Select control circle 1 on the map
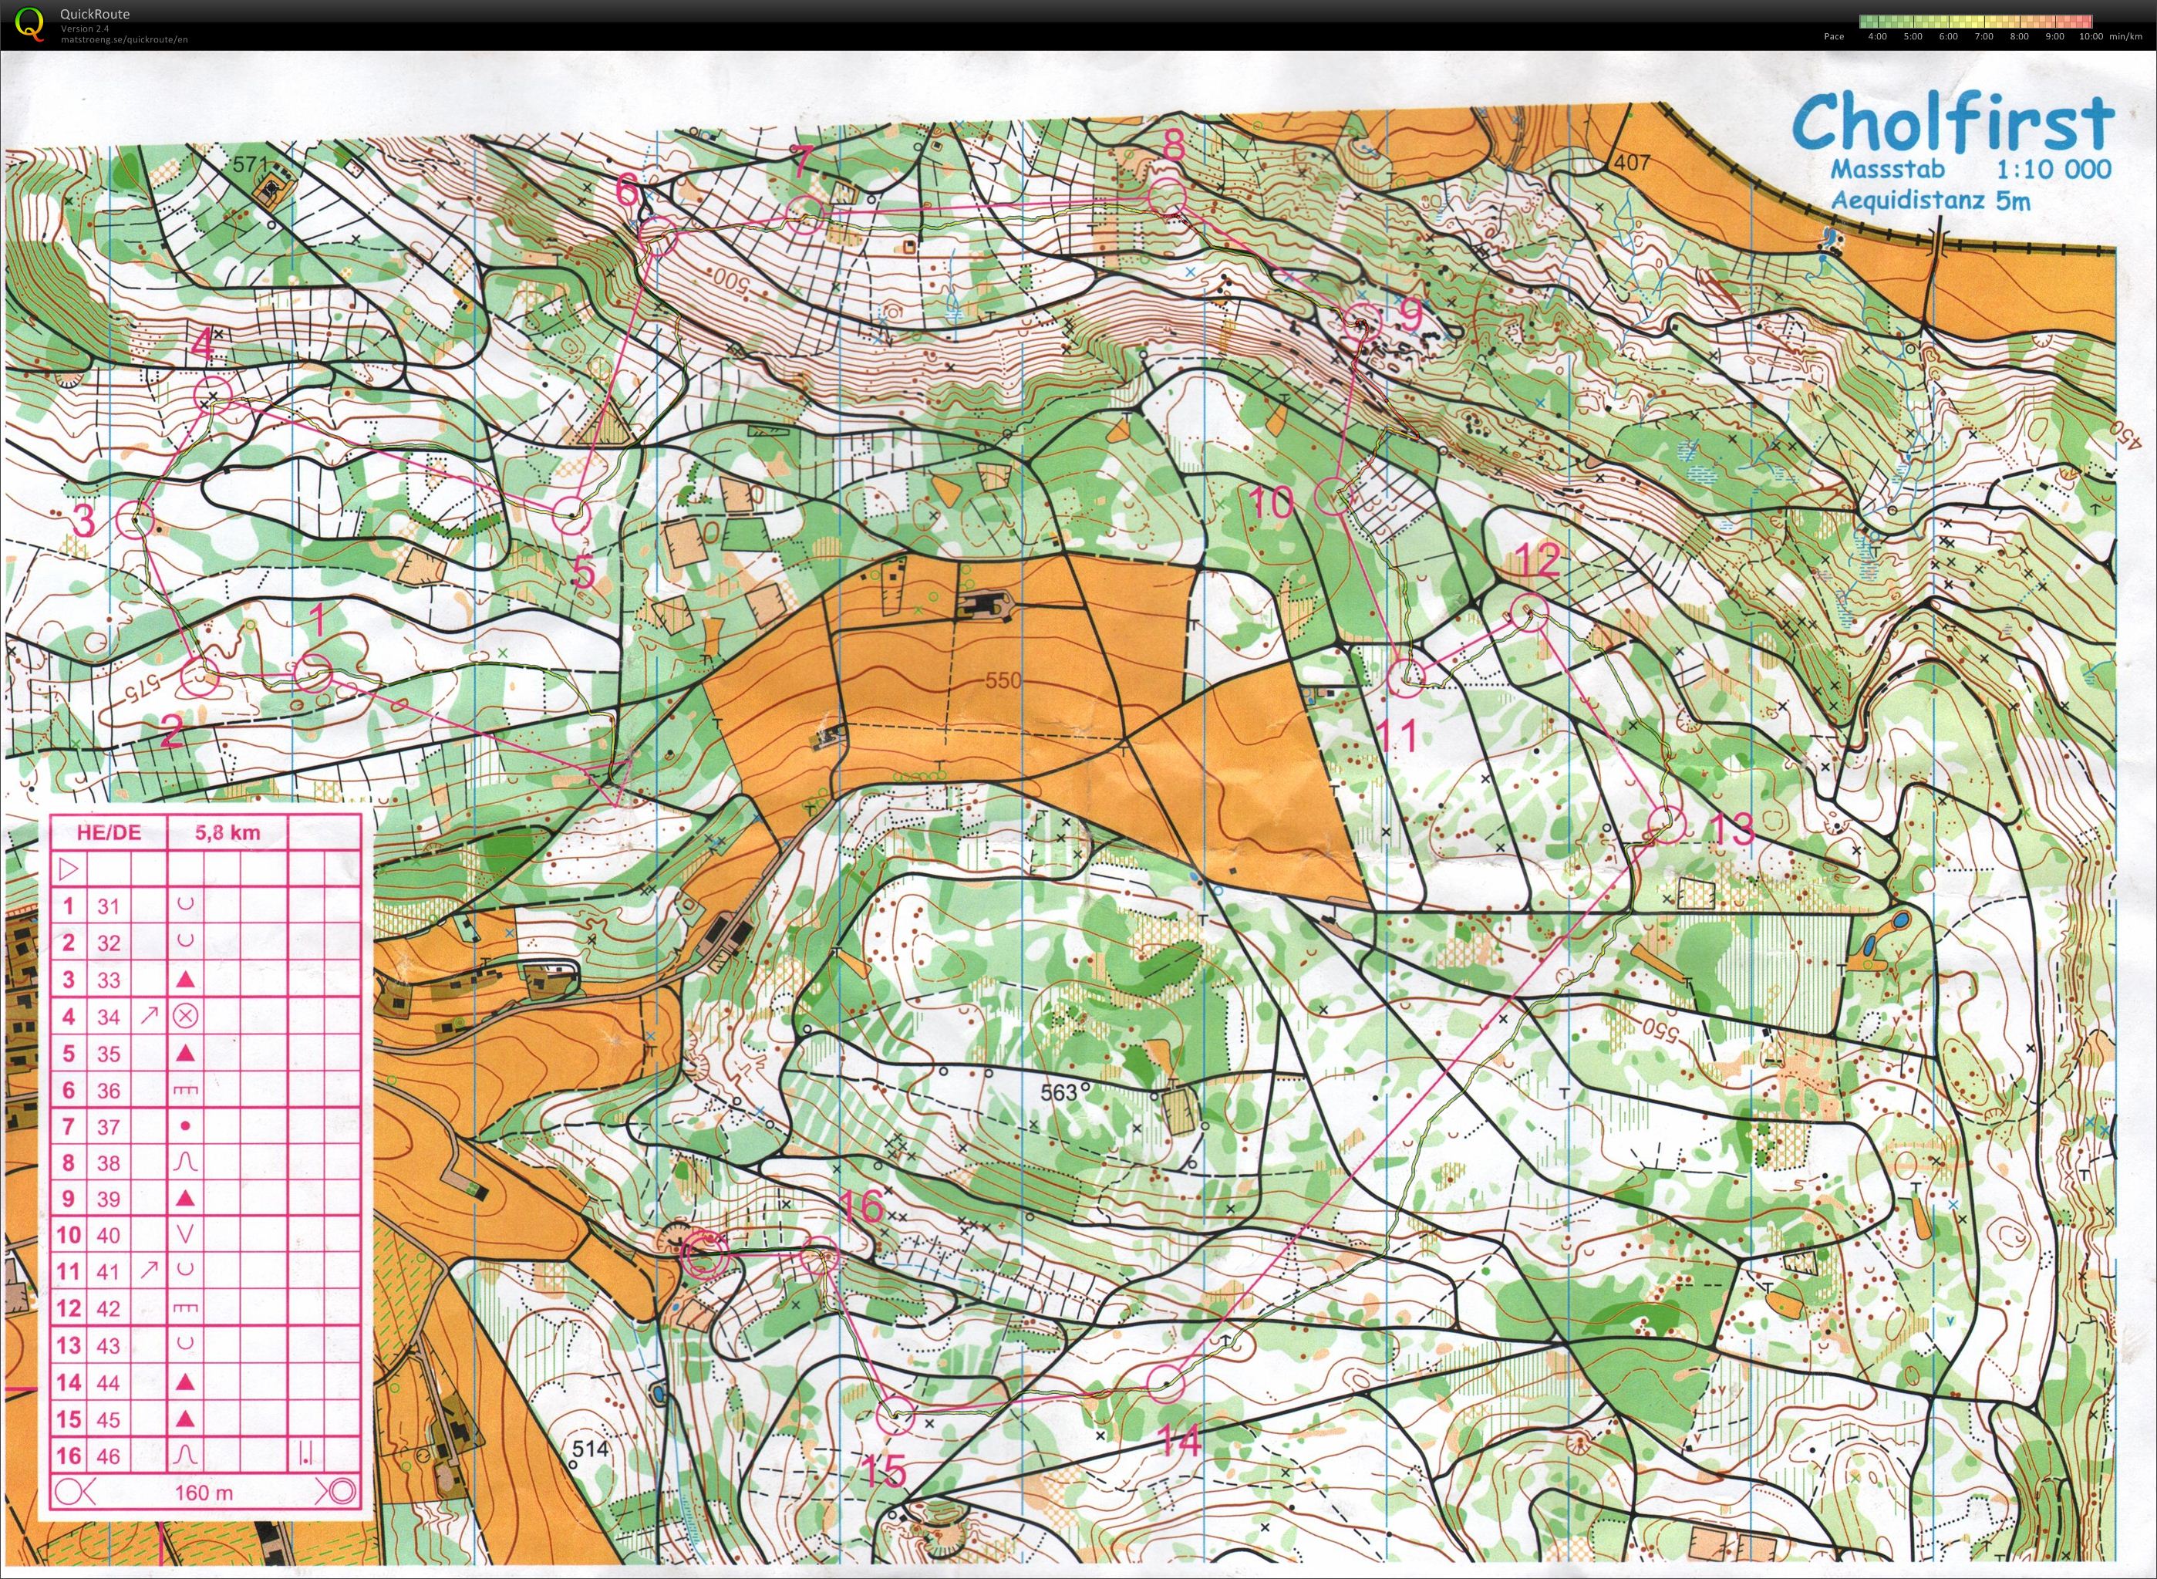This screenshot has height=1579, width=2157. pos(312,674)
